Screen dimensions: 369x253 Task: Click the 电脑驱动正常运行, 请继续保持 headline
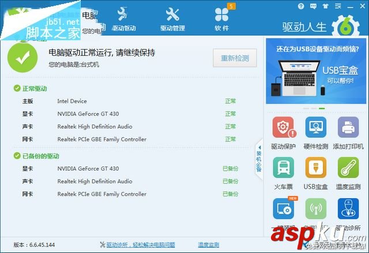[102, 52]
